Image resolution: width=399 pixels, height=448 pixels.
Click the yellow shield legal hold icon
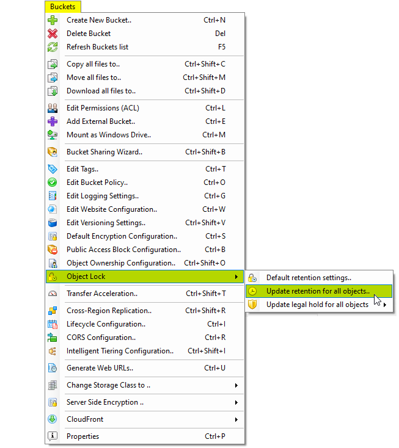pyautogui.click(x=252, y=305)
